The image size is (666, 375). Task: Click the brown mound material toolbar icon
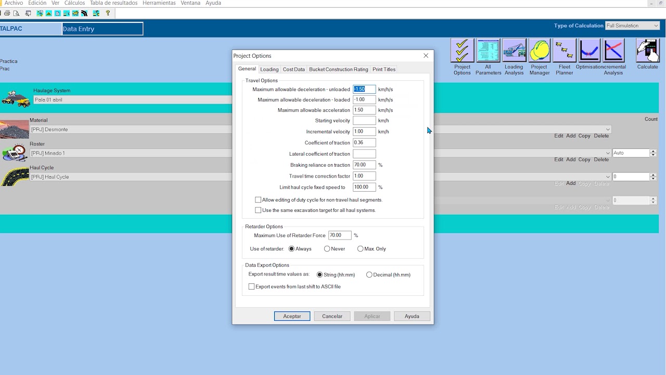click(49, 13)
